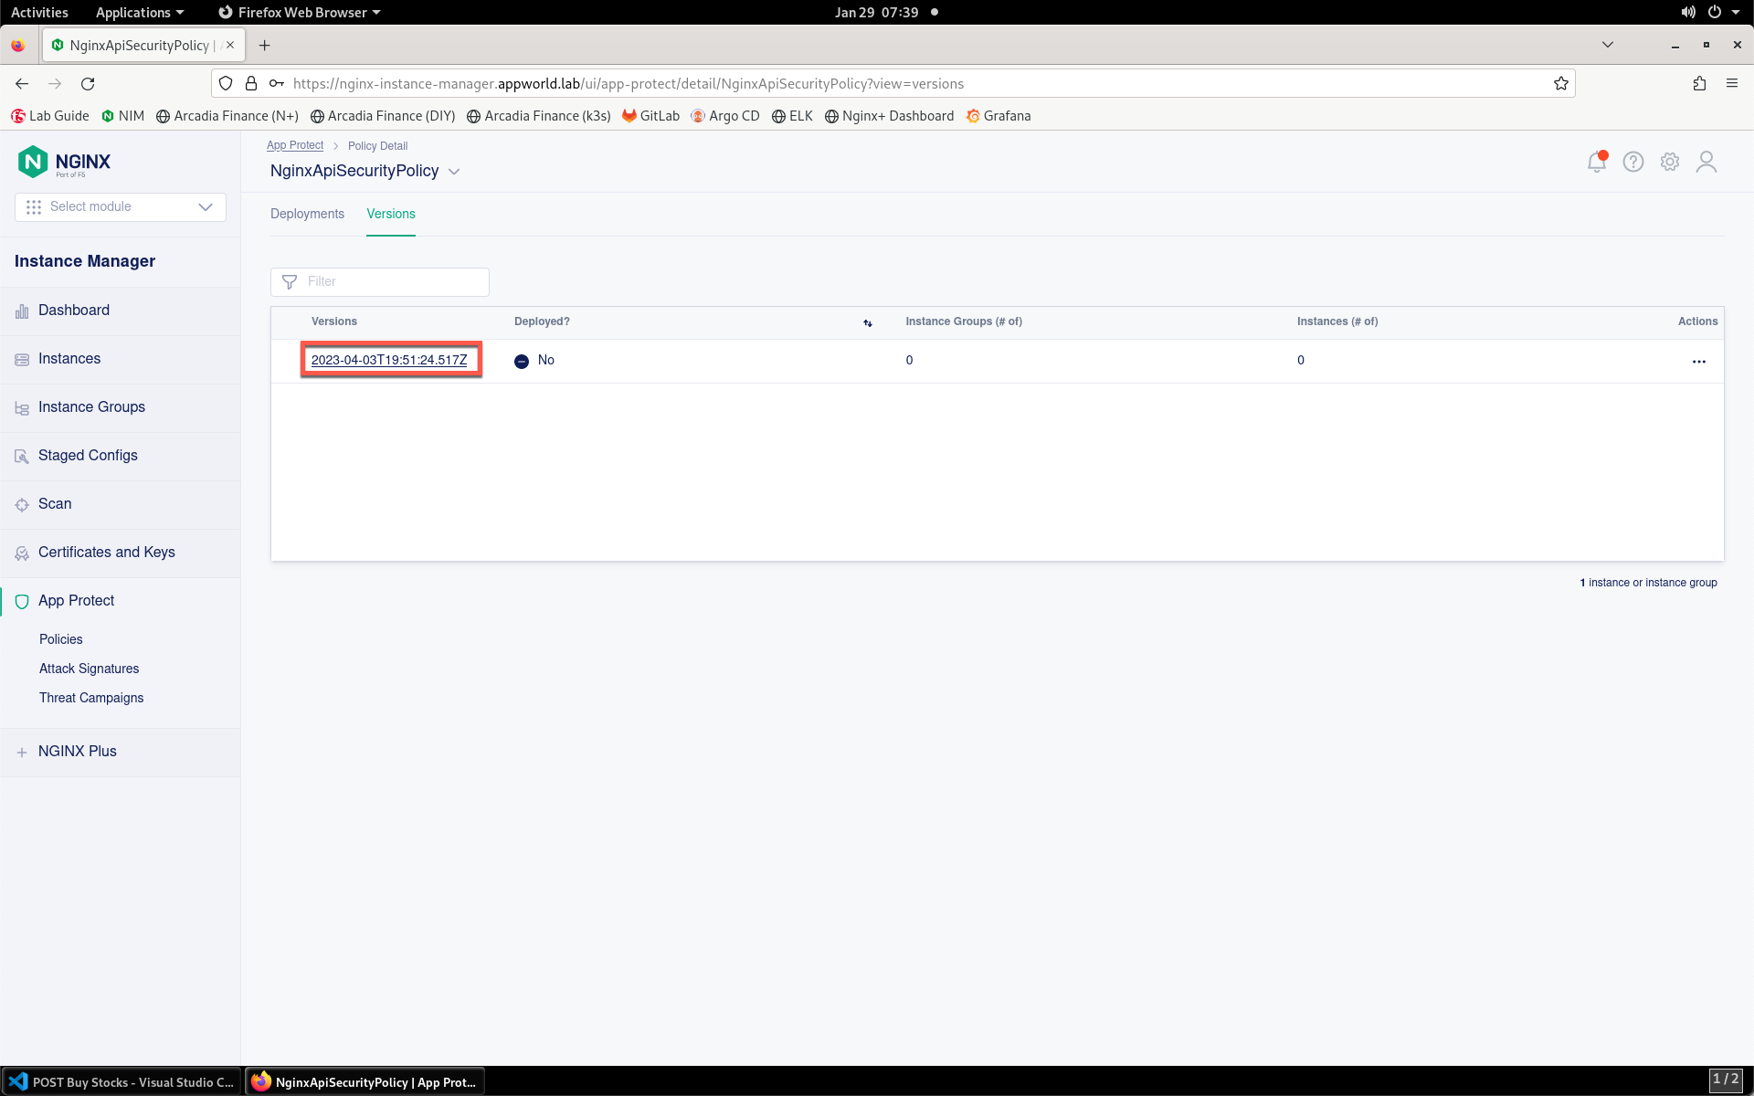Click the workspace switcher 1/2 indicator

point(1726,1080)
